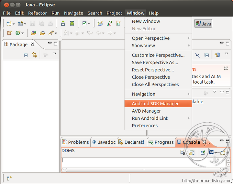The image size is (233, 184).
Task: Open the Navigate menu
Action: pyautogui.click(x=73, y=13)
